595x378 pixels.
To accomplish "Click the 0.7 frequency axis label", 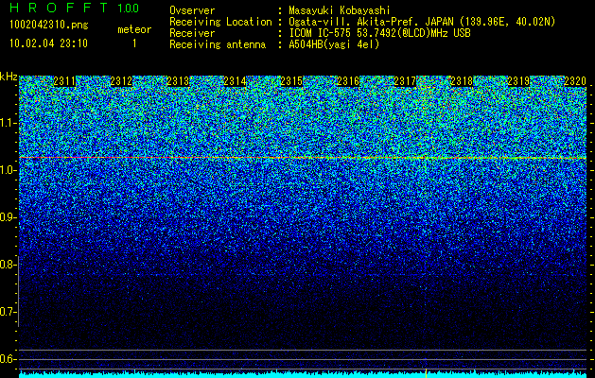I will (8, 312).
